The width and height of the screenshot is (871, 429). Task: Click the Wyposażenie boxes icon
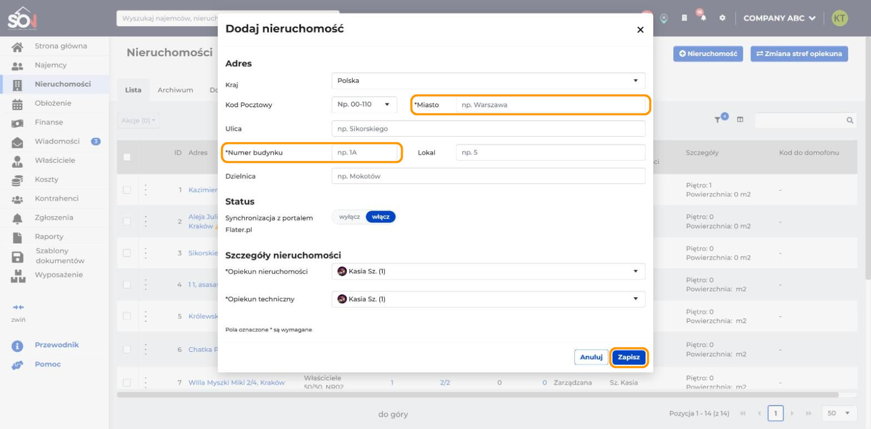tap(17, 276)
